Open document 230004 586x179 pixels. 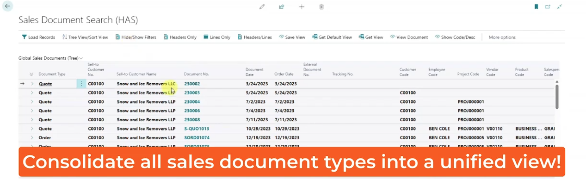pyautogui.click(x=192, y=102)
